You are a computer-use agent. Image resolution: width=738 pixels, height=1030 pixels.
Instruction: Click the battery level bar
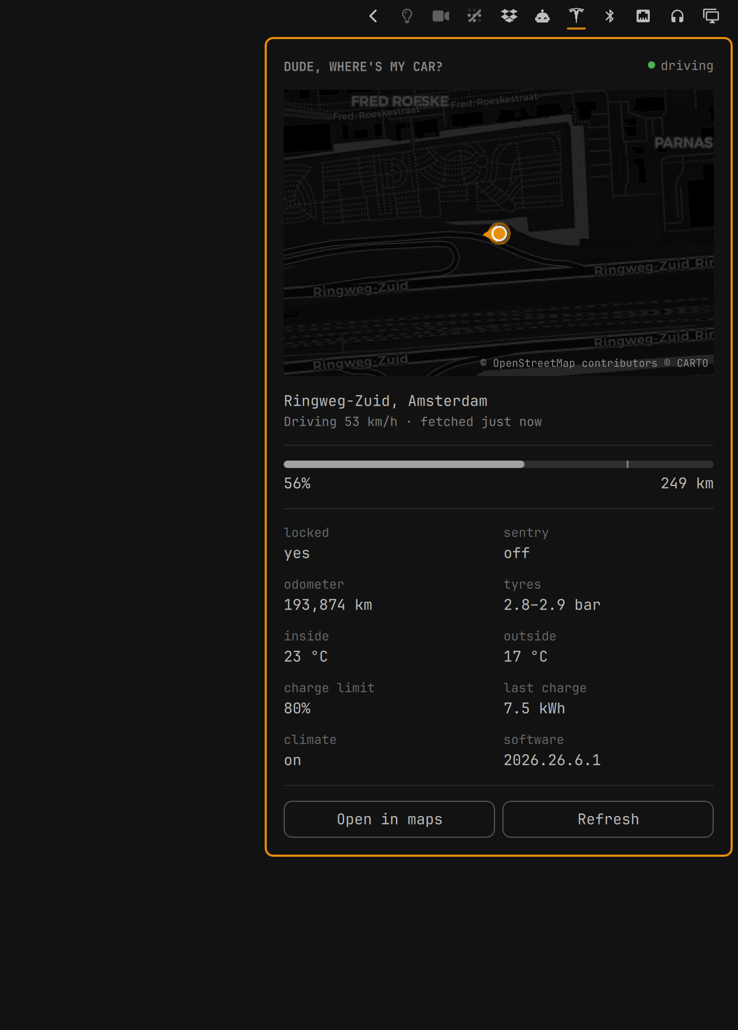pos(499,464)
